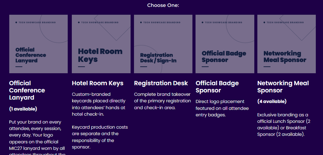Pick the Official Badge Sponsor image card
Viewport: 323px width, 155px height.
pos(225,44)
